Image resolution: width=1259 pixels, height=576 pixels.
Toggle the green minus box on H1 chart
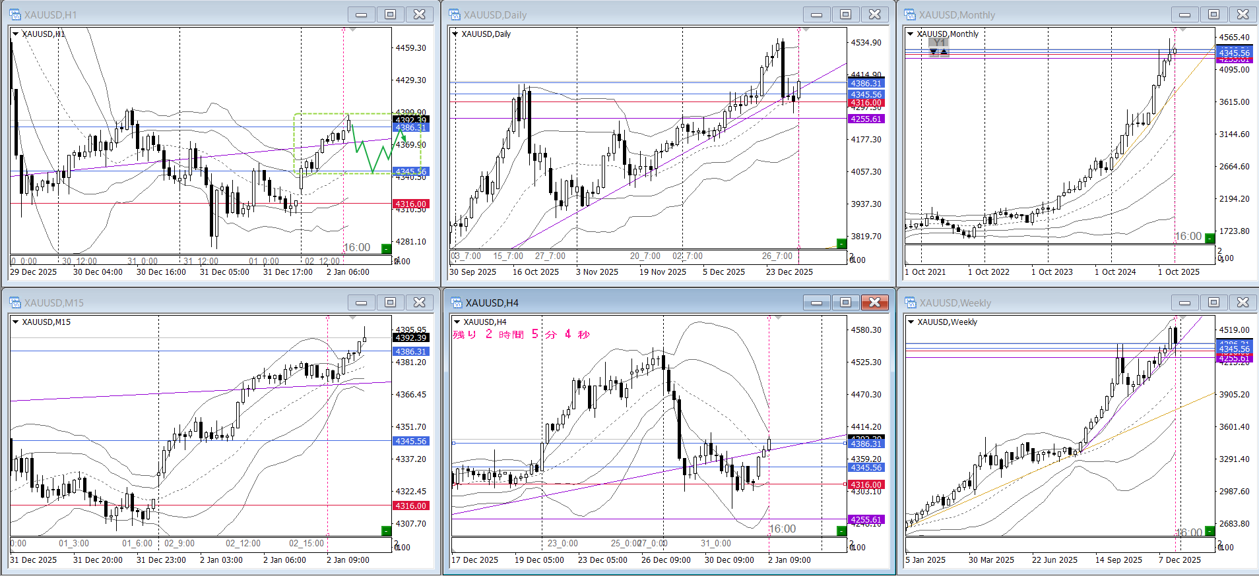386,248
